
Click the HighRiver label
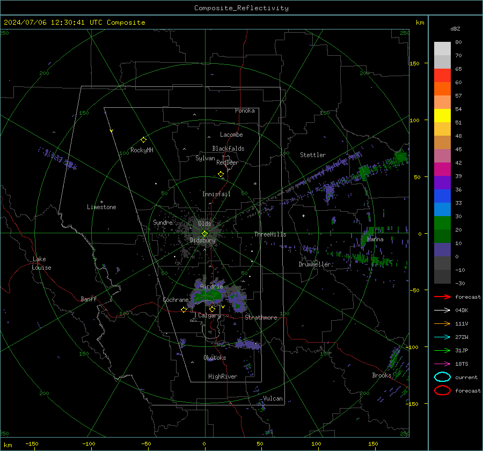tap(223, 376)
